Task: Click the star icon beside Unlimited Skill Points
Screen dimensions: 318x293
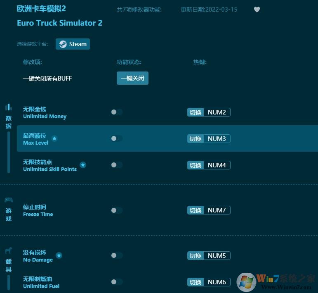Action: pos(83,165)
